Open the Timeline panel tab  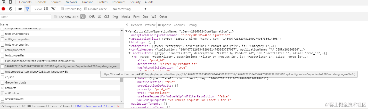click(87, 2)
